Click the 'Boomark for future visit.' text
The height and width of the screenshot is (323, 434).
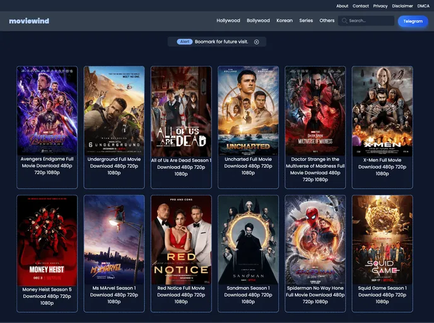pyautogui.click(x=221, y=42)
